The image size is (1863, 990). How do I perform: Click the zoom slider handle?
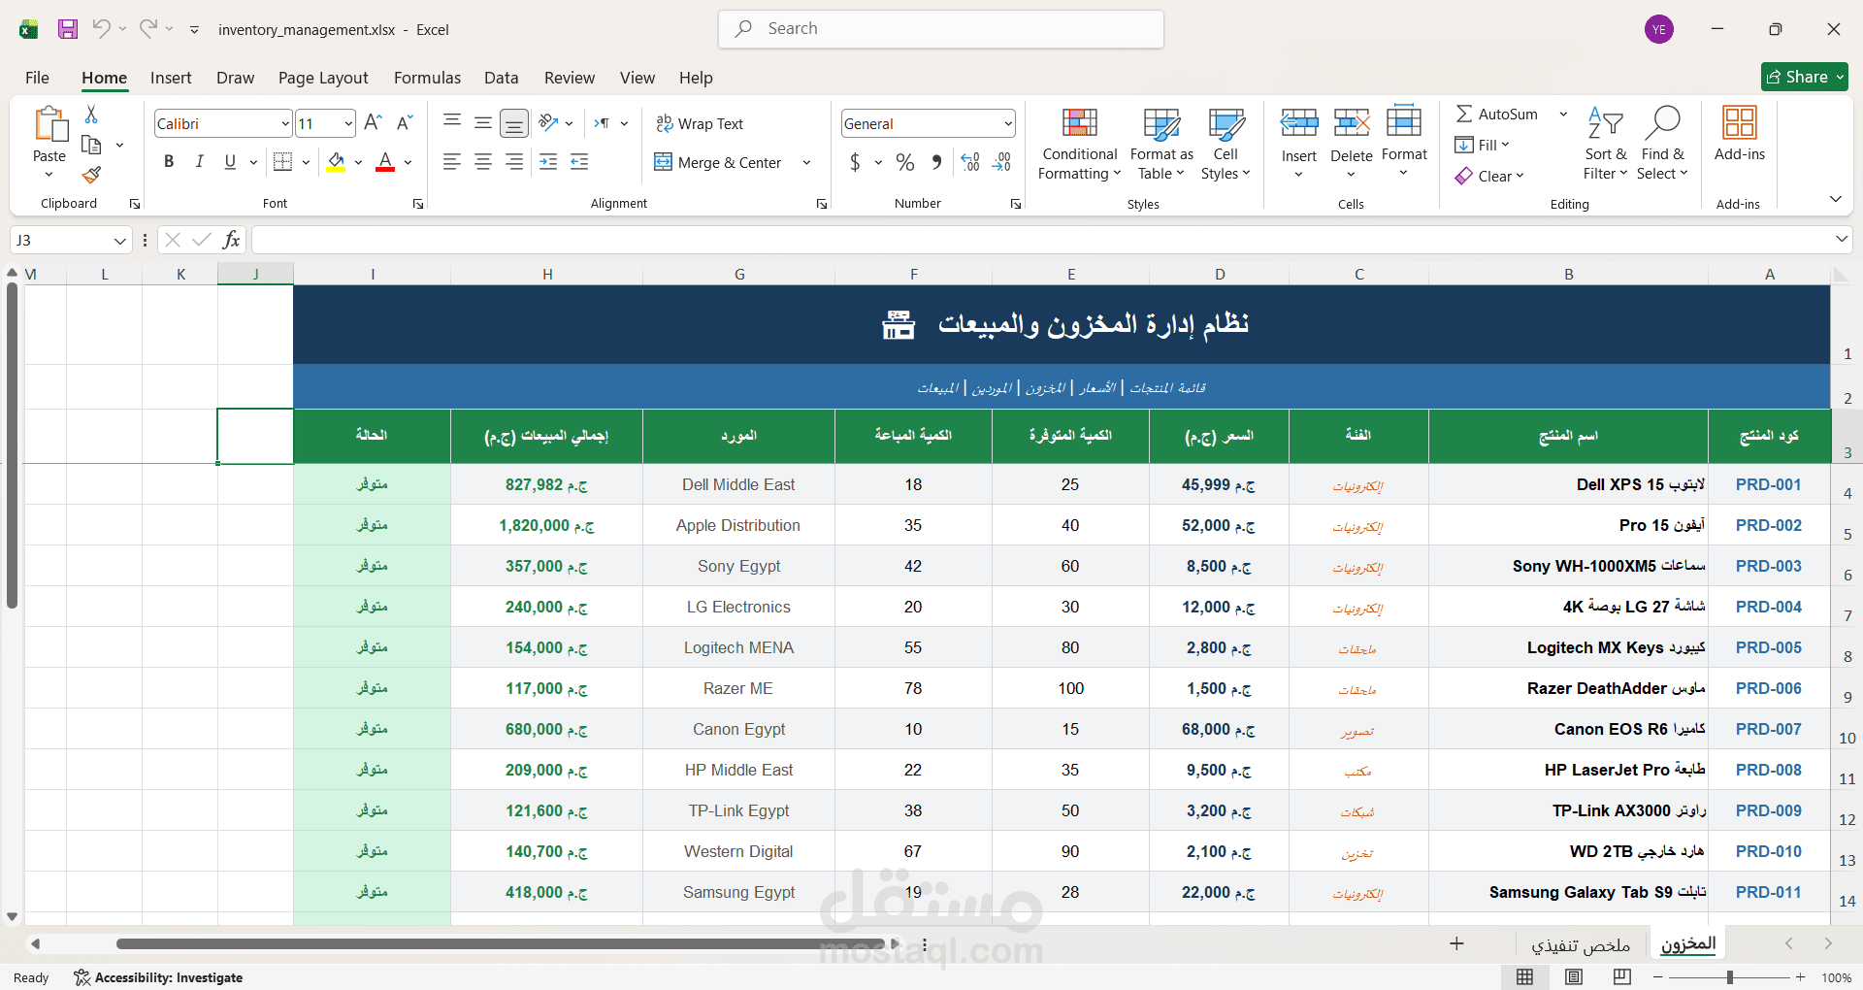point(1729,977)
